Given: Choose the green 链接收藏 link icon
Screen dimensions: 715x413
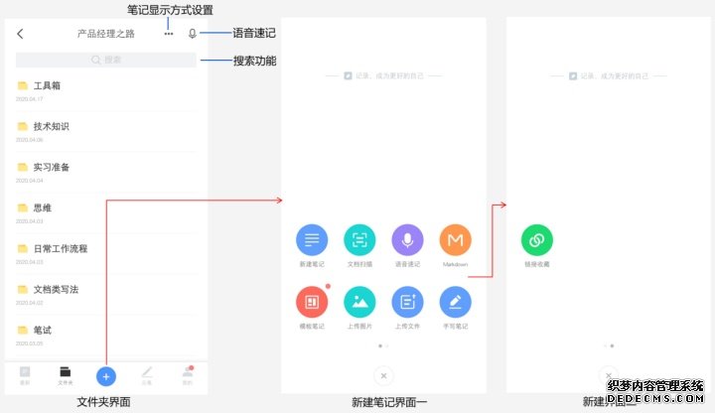Looking at the screenshot, I should pos(537,240).
